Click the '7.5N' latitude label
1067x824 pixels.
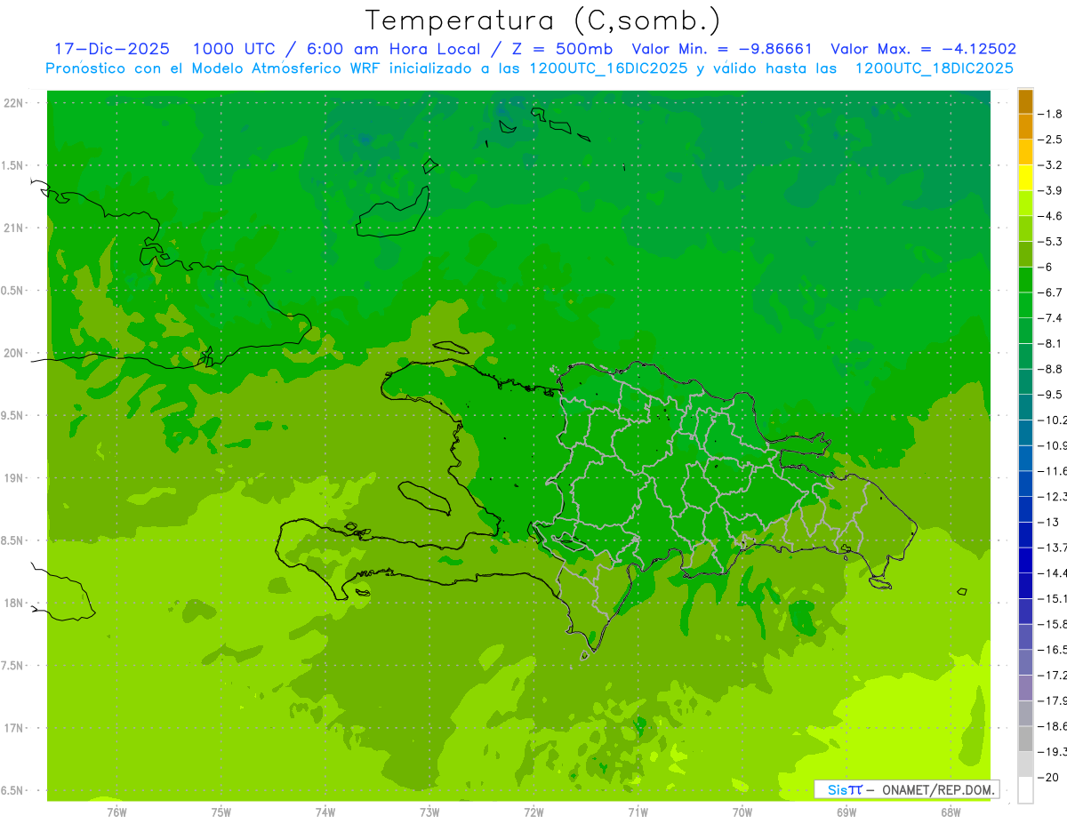pyautogui.click(x=12, y=666)
